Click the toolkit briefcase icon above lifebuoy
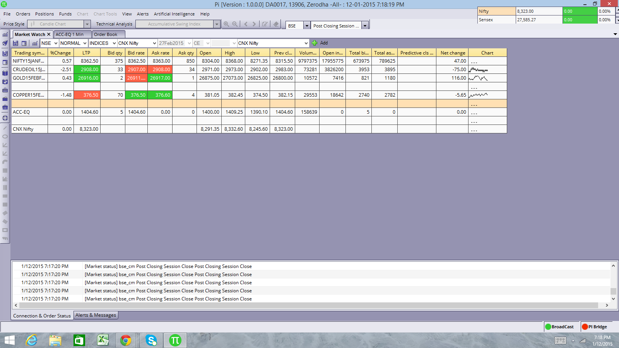Image resolution: width=619 pixels, height=348 pixels. pyautogui.click(x=5, y=107)
